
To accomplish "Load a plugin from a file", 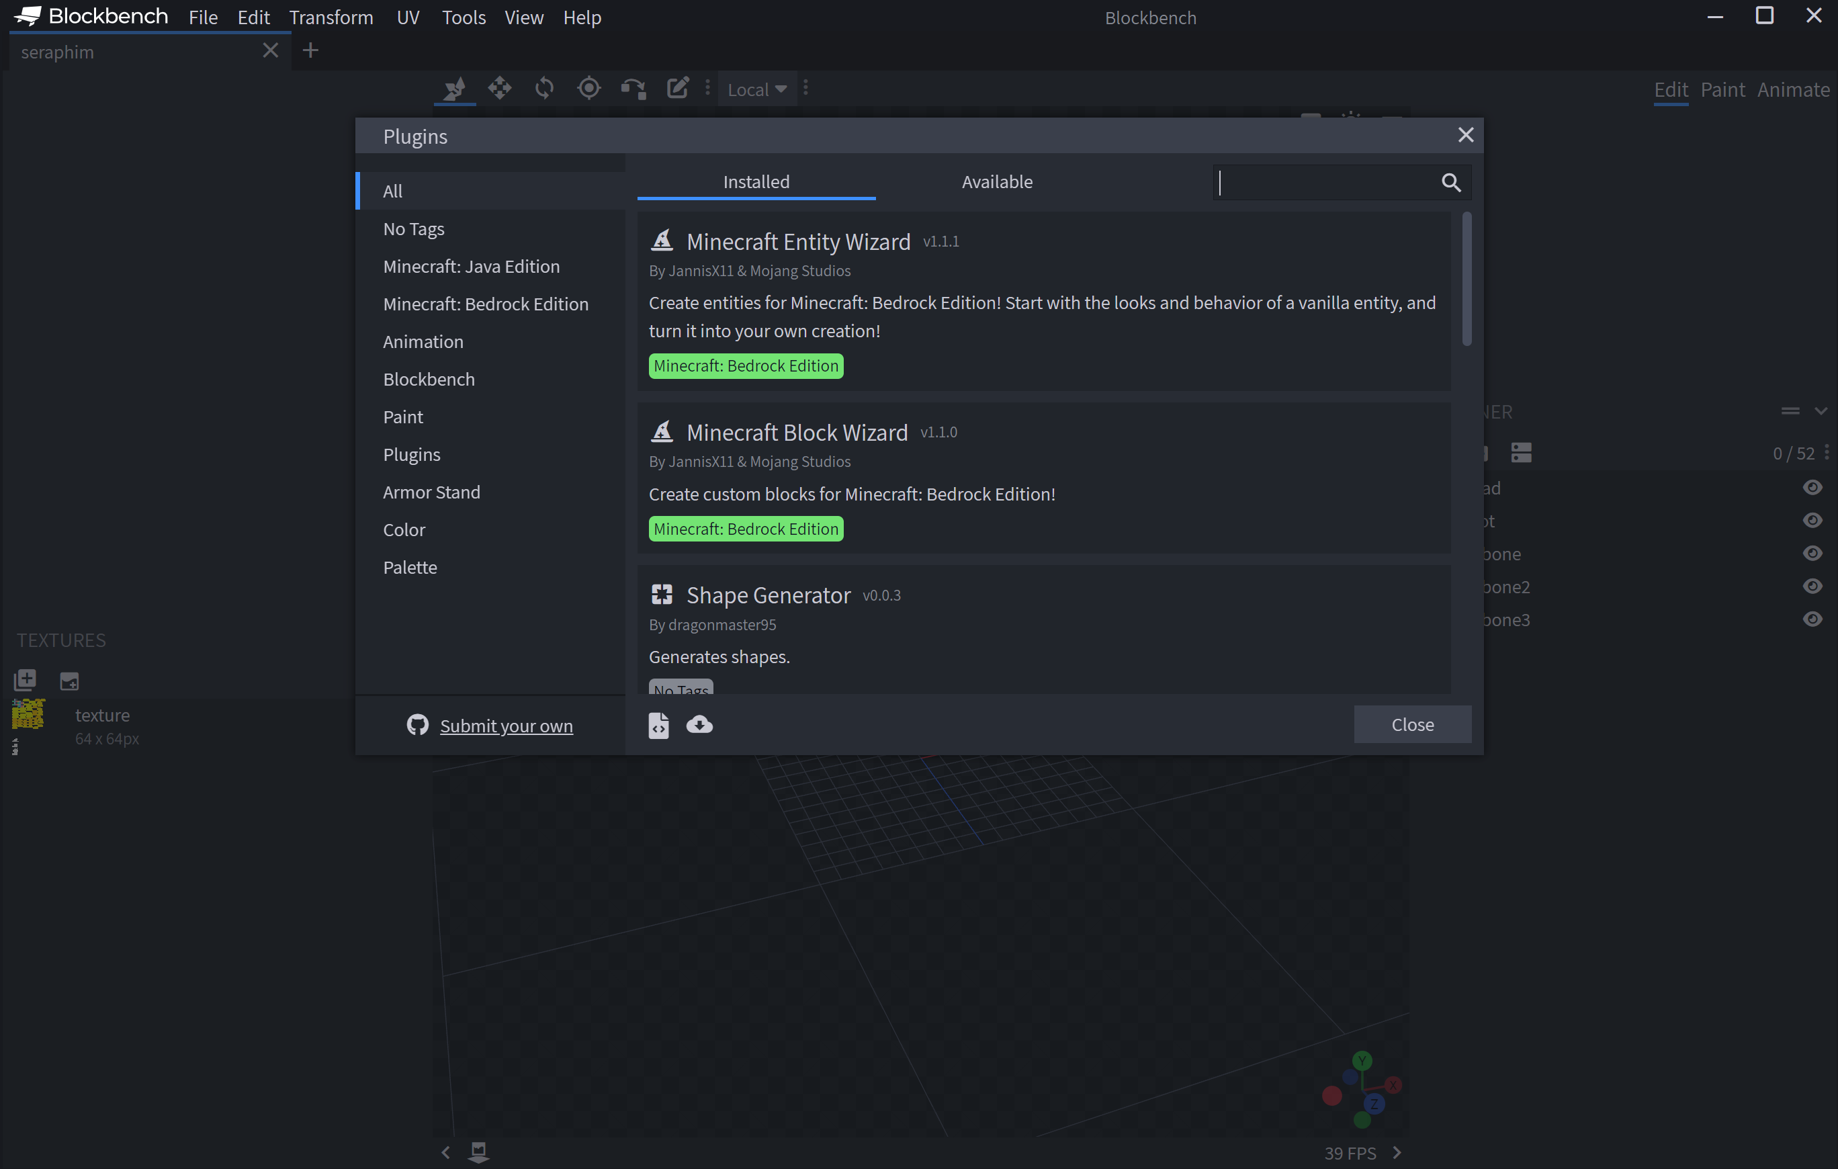I will (x=658, y=725).
